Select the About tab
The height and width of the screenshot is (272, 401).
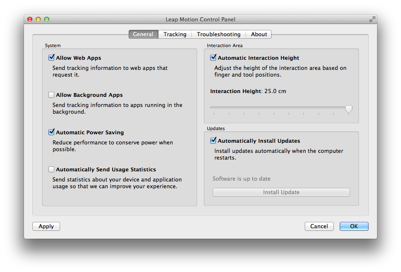(259, 35)
